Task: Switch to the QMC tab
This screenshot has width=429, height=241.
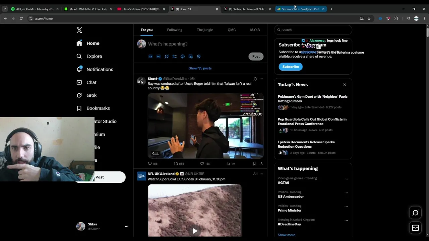Action: [x=232, y=30]
